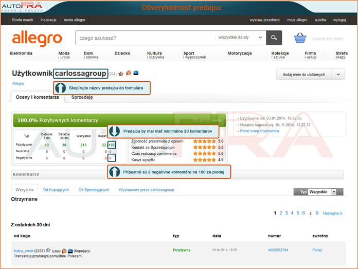Click the 'dodaj mnie do ulubionych' button
Image resolution: width=358 pixels, height=269 pixels.
(304, 75)
